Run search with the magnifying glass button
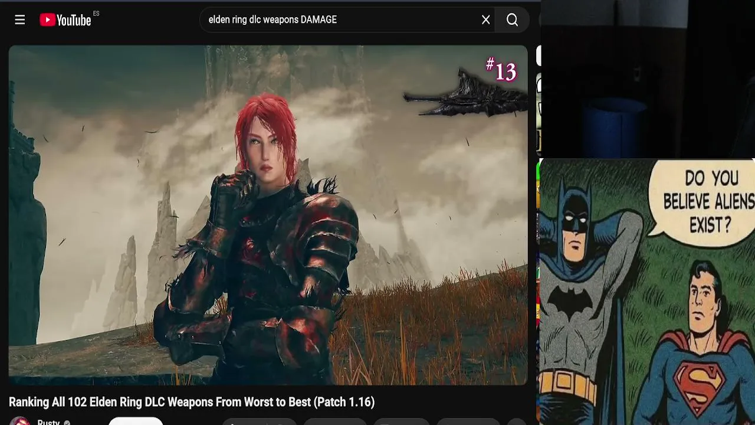This screenshot has height=425, width=755. (512, 20)
